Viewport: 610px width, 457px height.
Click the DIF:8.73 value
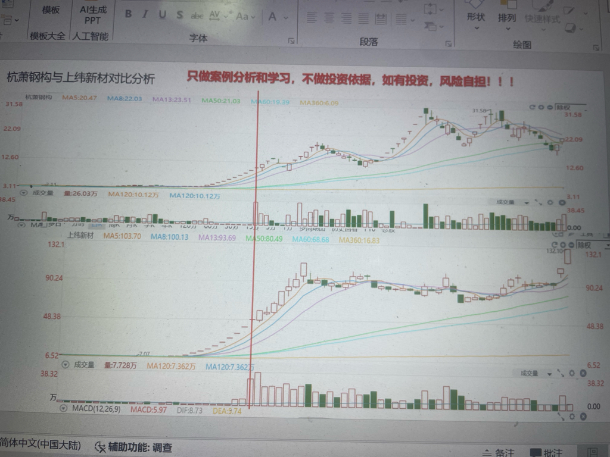pos(189,411)
